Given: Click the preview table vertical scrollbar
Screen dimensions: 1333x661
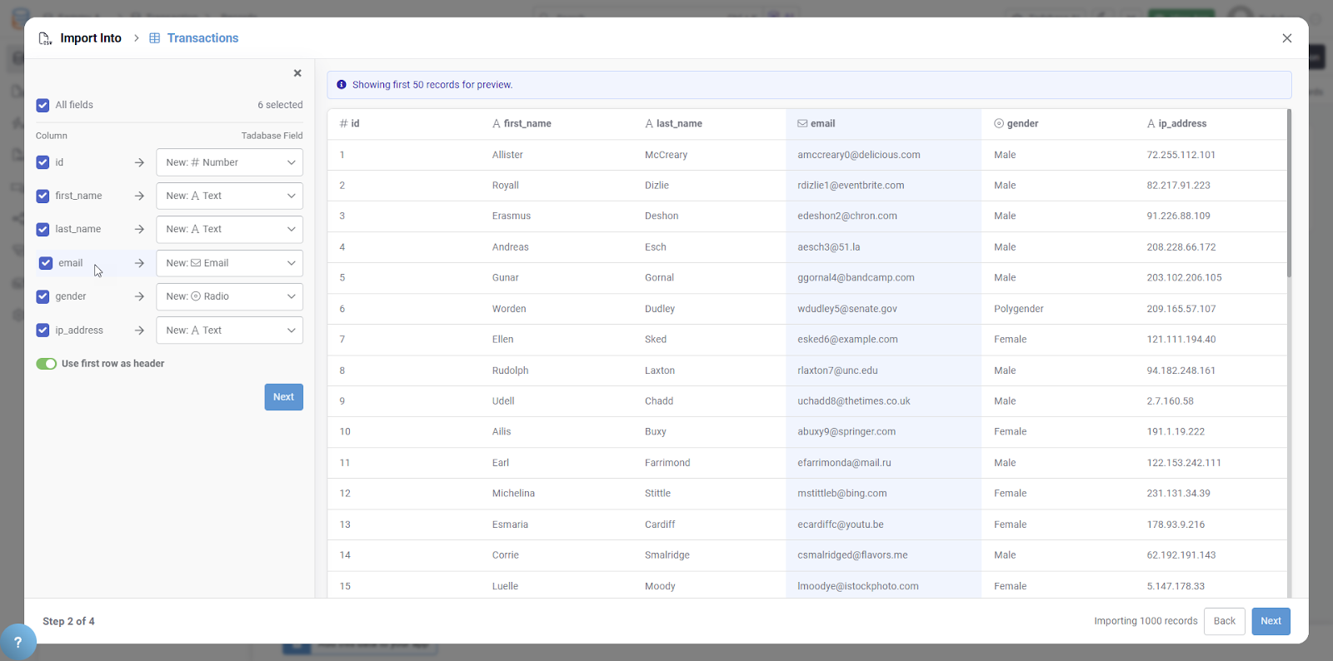Looking at the screenshot, I should point(1289,193).
